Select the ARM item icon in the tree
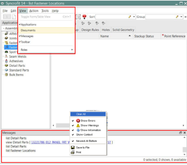187x165 pixels. 6,34
